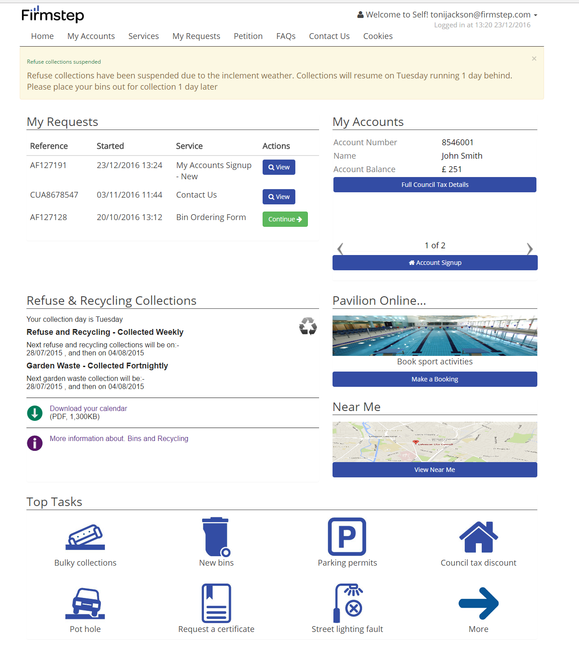Click the right chevron in My Accounts carousel
This screenshot has height=662, width=579.
(x=530, y=249)
